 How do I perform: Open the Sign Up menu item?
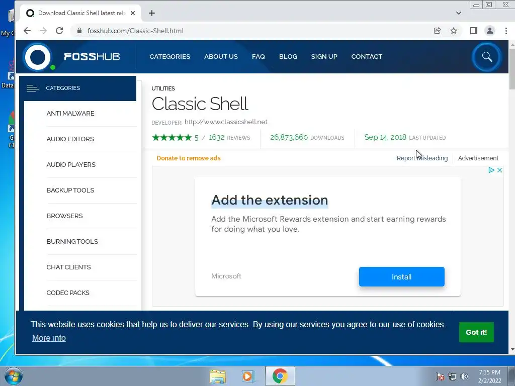point(324,56)
